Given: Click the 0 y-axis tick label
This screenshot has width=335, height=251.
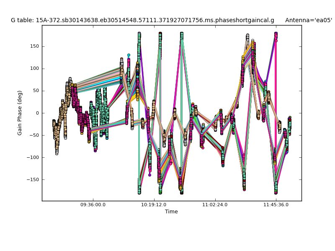Looking at the screenshot, I should 37,113.
